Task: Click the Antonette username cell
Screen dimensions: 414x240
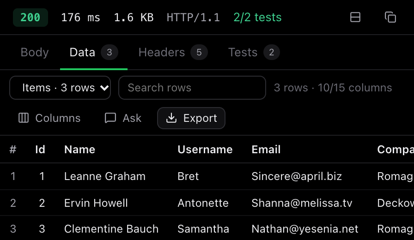Action: 203,203
